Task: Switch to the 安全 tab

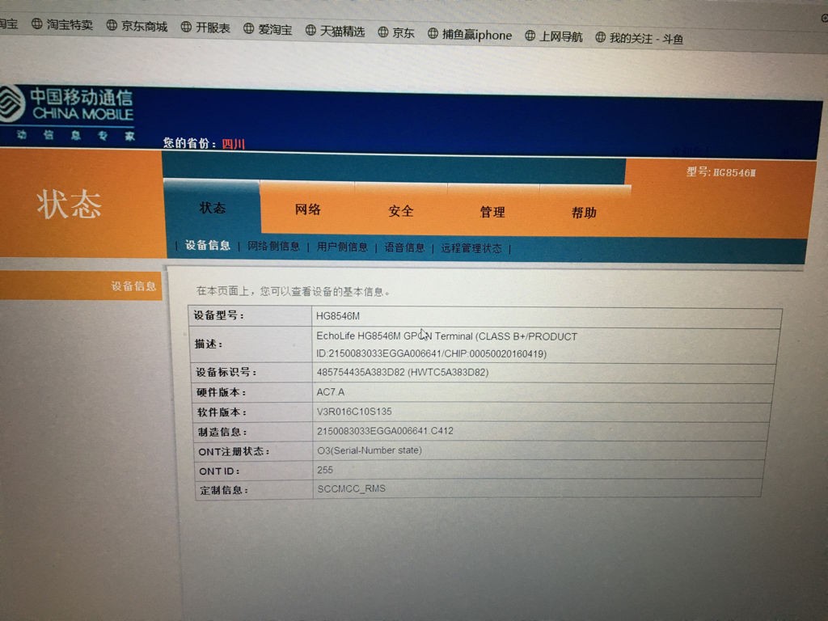Action: pyautogui.click(x=401, y=211)
